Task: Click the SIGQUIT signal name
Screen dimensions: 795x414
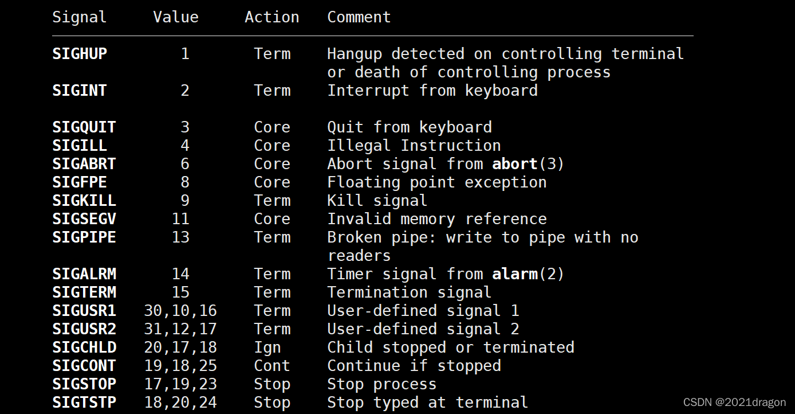Action: 84,127
